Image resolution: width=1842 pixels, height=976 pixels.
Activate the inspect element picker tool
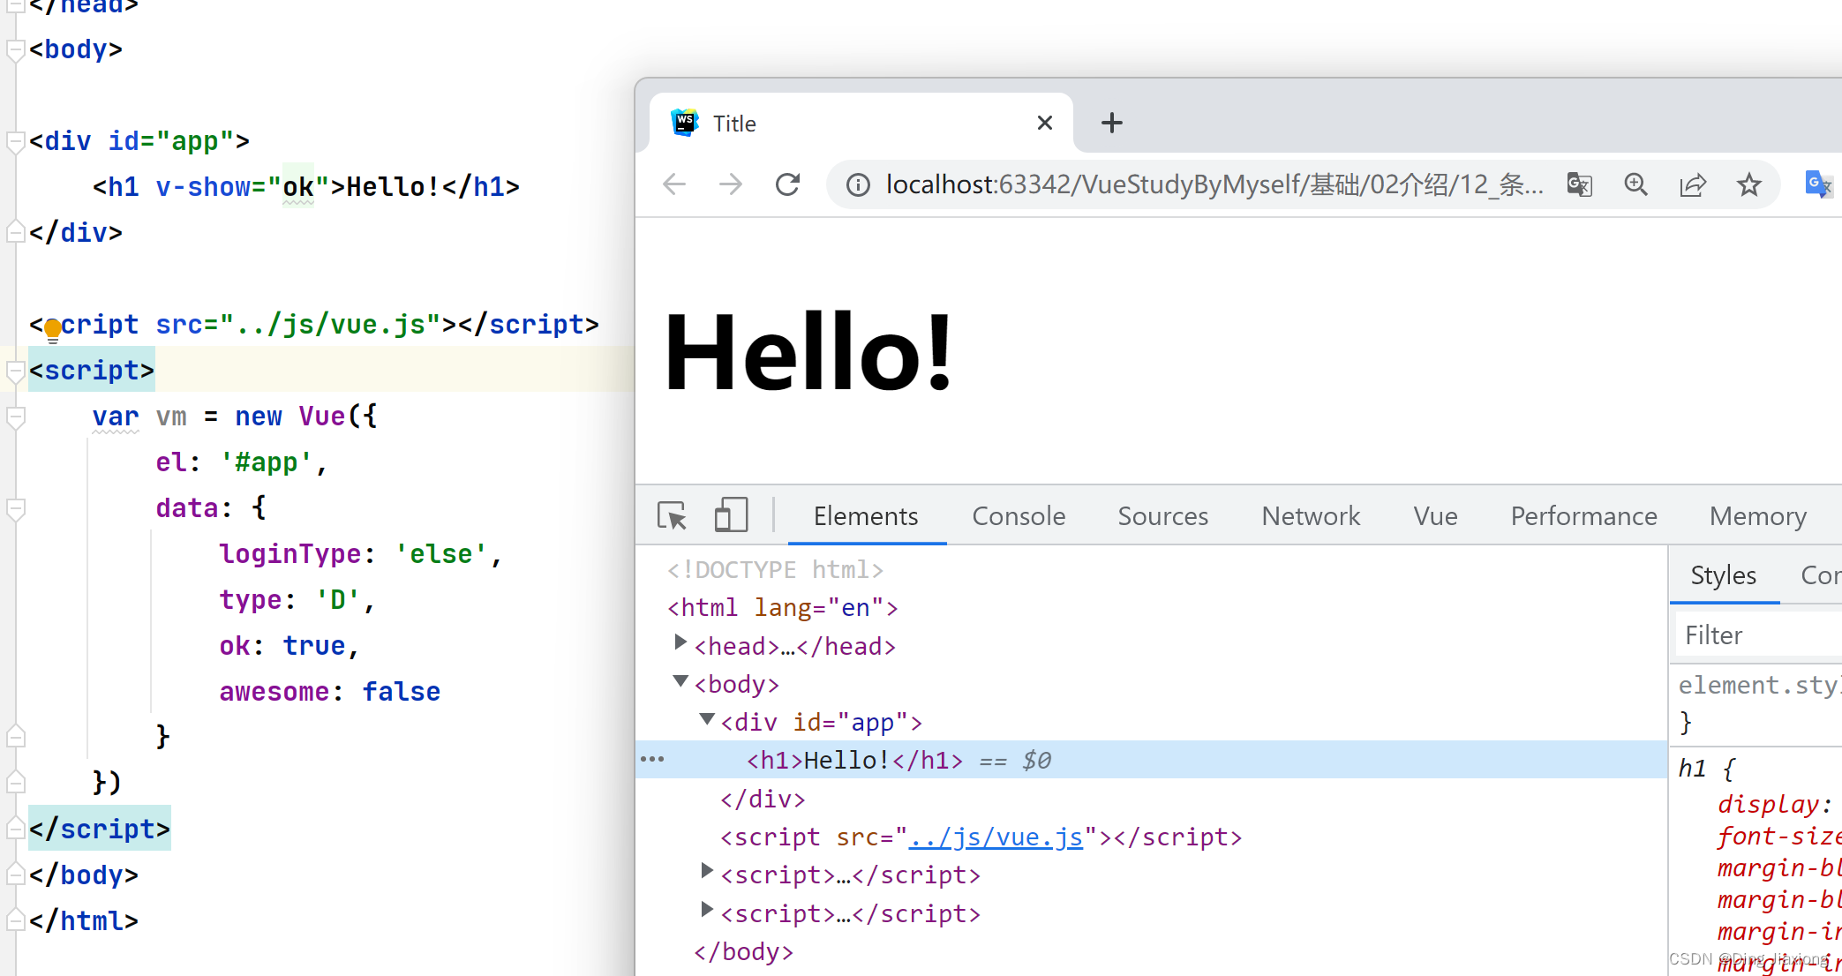tap(673, 515)
